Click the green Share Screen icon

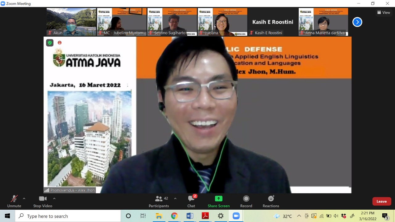pos(218,199)
